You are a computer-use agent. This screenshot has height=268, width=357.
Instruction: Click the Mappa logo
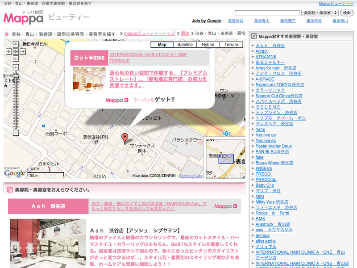click(x=24, y=17)
